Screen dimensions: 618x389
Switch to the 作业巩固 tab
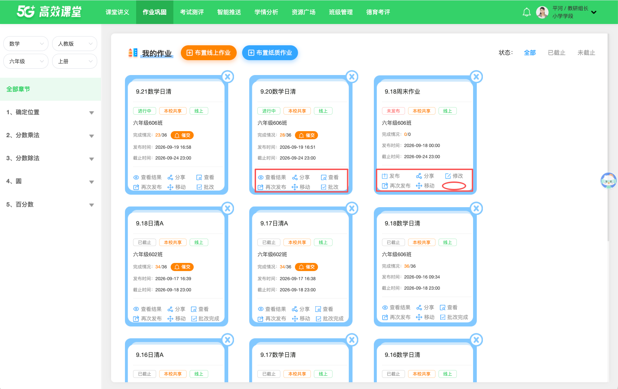point(155,12)
